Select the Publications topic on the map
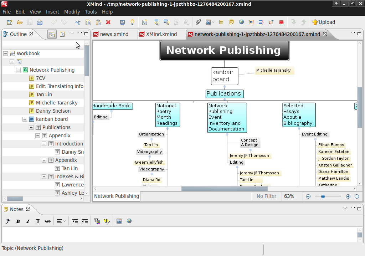This screenshot has width=365, height=256. 225,94
